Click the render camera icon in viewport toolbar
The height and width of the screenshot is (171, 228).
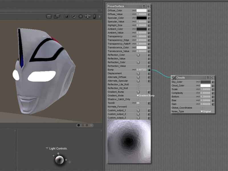49,17
